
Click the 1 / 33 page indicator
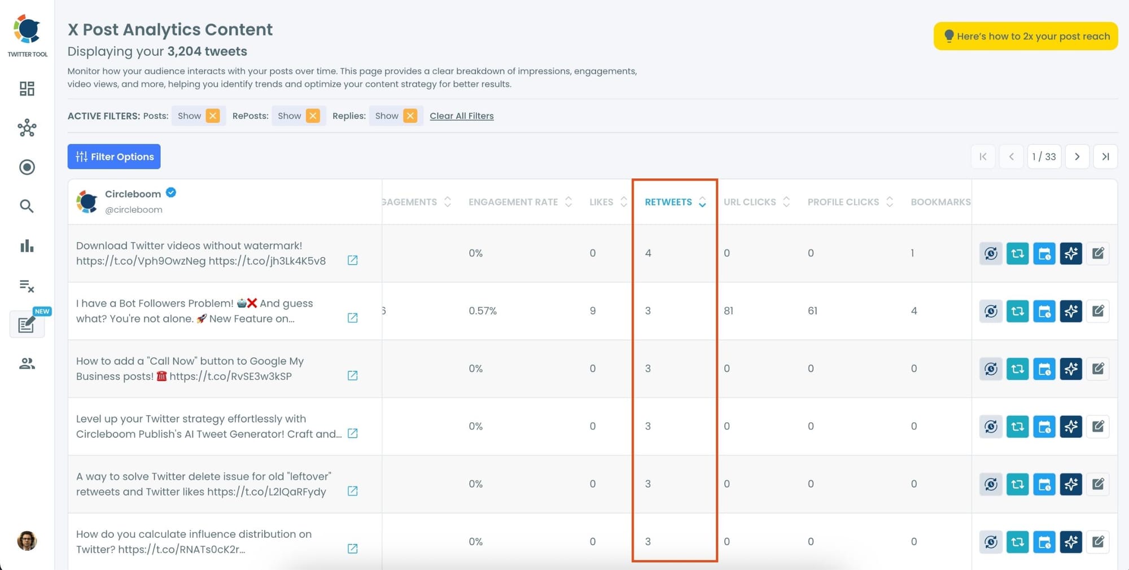[x=1044, y=156]
